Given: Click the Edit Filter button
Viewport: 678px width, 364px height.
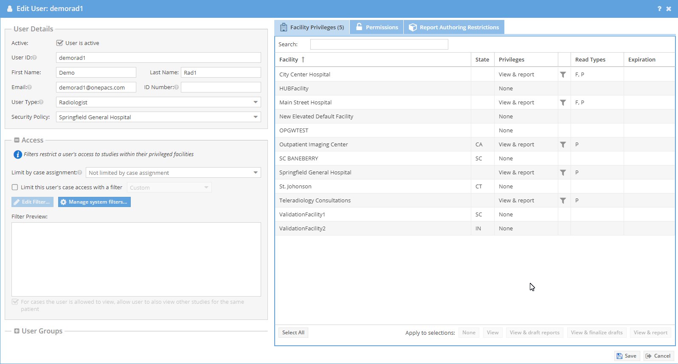Looking at the screenshot, I should click(x=32, y=202).
